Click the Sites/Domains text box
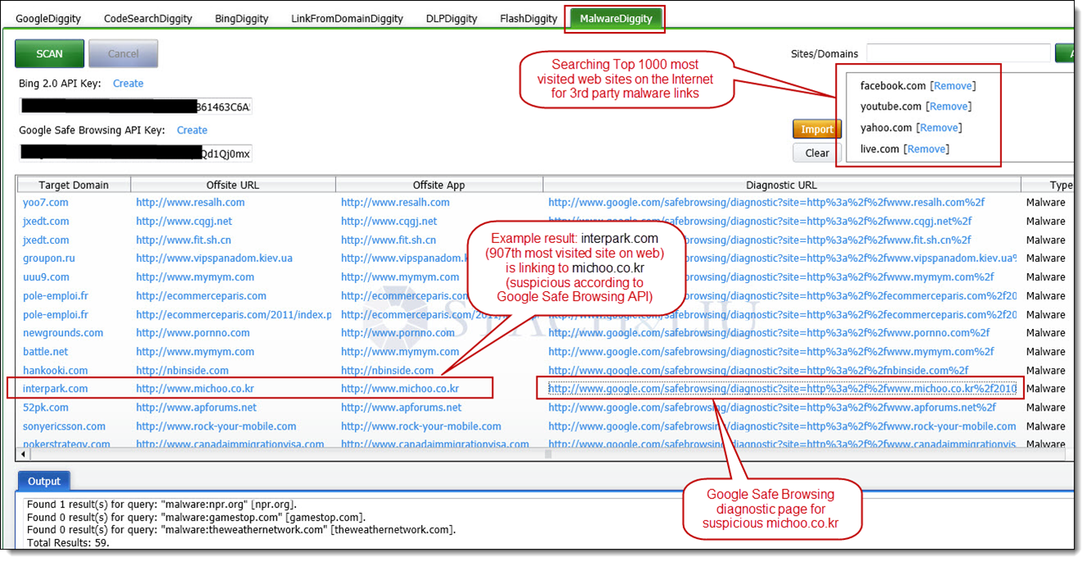Viewport: 1087px width, 562px height. coord(959,53)
